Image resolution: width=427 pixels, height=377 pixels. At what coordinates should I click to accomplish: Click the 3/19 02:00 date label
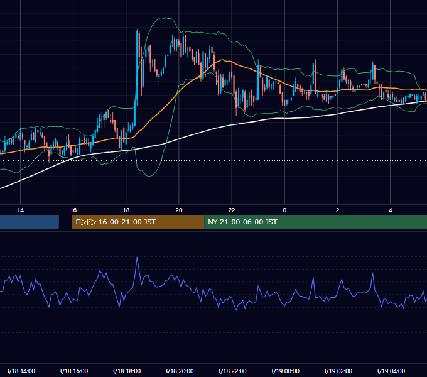pyautogui.click(x=337, y=371)
